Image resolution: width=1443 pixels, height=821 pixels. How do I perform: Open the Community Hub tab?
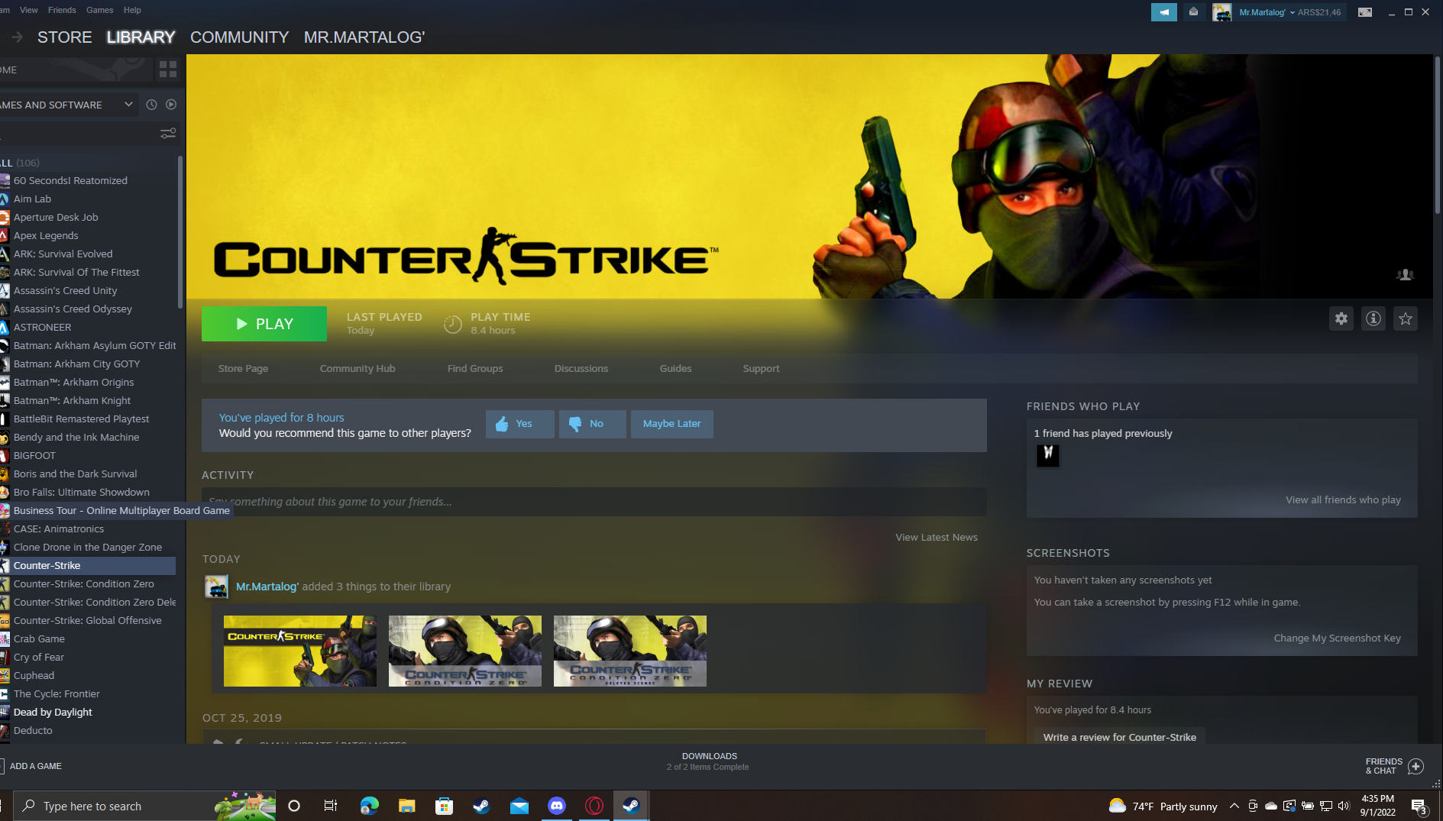[x=358, y=369]
